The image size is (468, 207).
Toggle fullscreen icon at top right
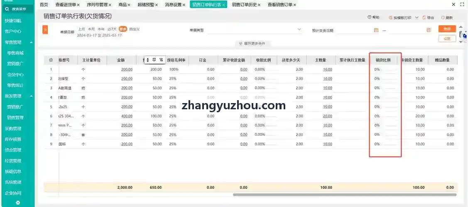461,5
